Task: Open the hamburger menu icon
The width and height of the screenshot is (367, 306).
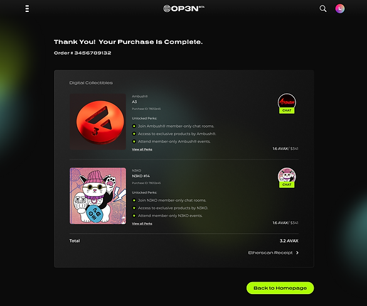Action: click(x=27, y=9)
